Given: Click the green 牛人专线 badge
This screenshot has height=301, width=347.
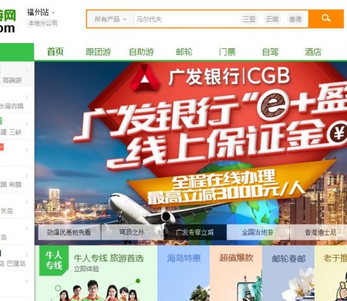Looking at the screenshot, I should pyautogui.click(x=54, y=261).
